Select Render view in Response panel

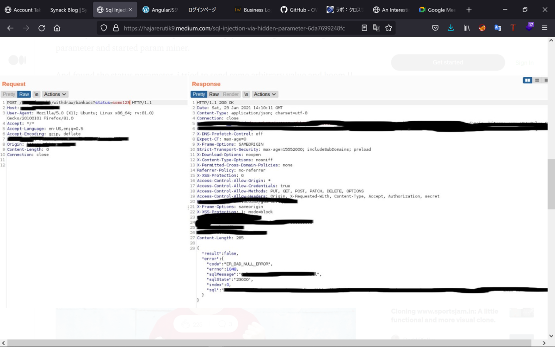point(231,94)
